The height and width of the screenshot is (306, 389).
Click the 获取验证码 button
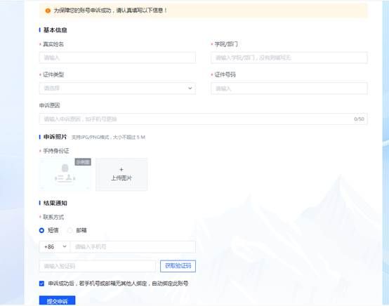[x=178, y=266]
